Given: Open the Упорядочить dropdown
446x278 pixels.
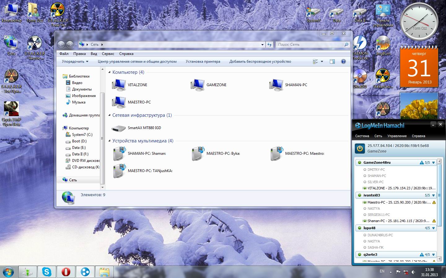Looking at the screenshot, I should (x=75, y=61).
